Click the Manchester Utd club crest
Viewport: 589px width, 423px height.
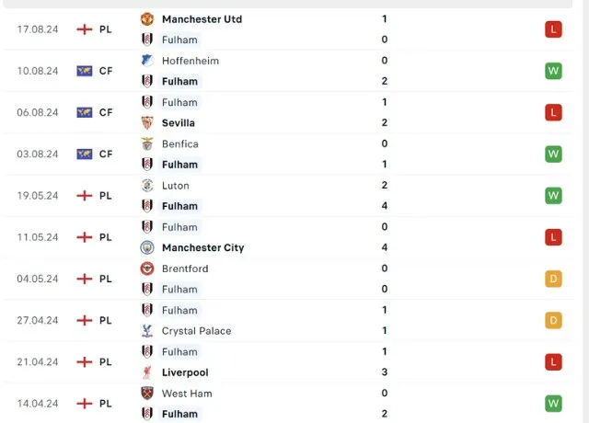[x=147, y=19]
